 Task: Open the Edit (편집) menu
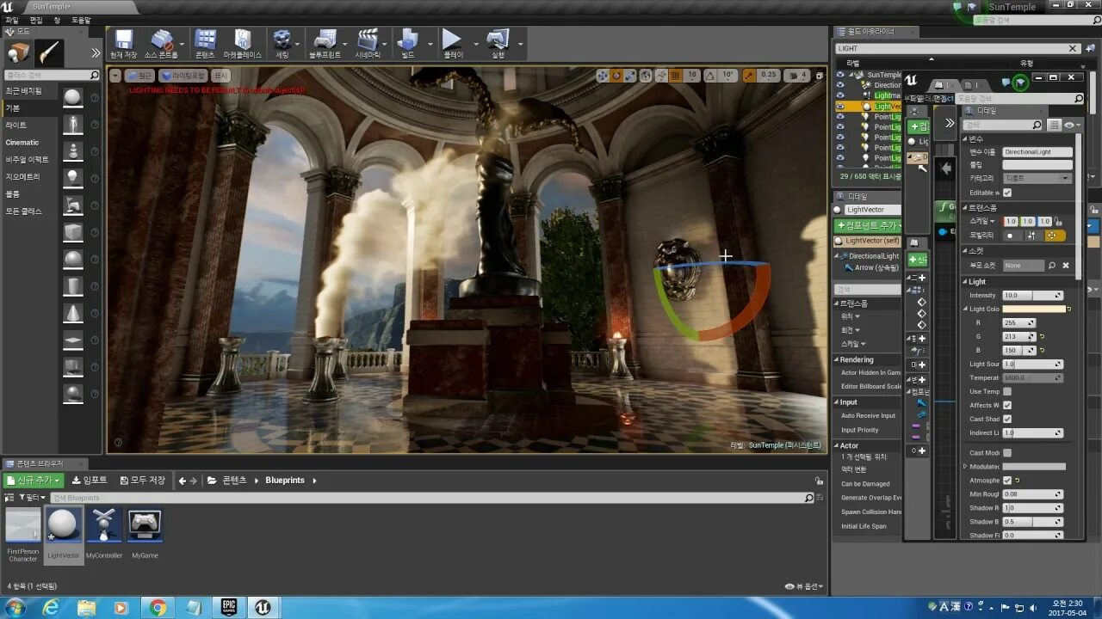tap(35, 20)
